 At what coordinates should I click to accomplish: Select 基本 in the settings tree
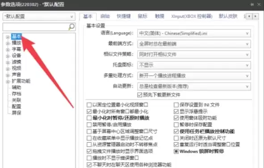point(17,36)
